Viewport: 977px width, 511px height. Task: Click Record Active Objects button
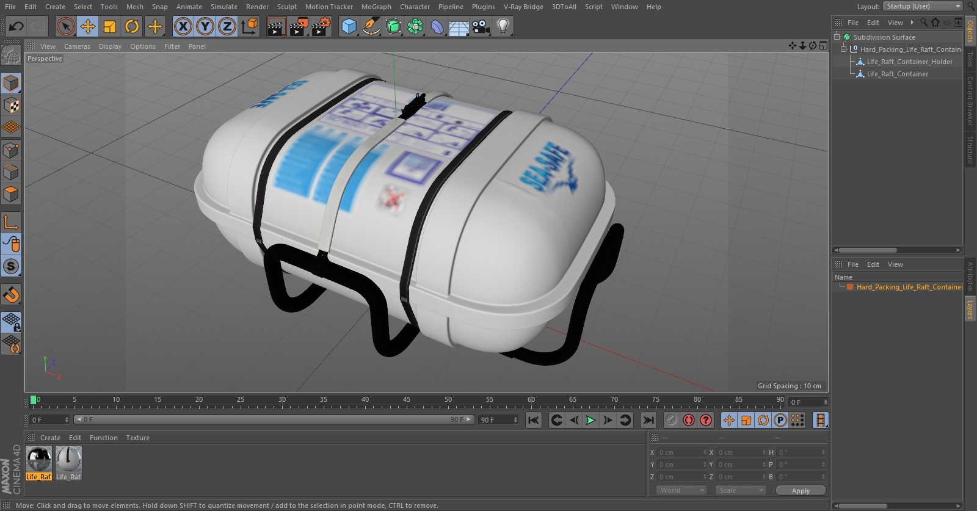tap(671, 420)
